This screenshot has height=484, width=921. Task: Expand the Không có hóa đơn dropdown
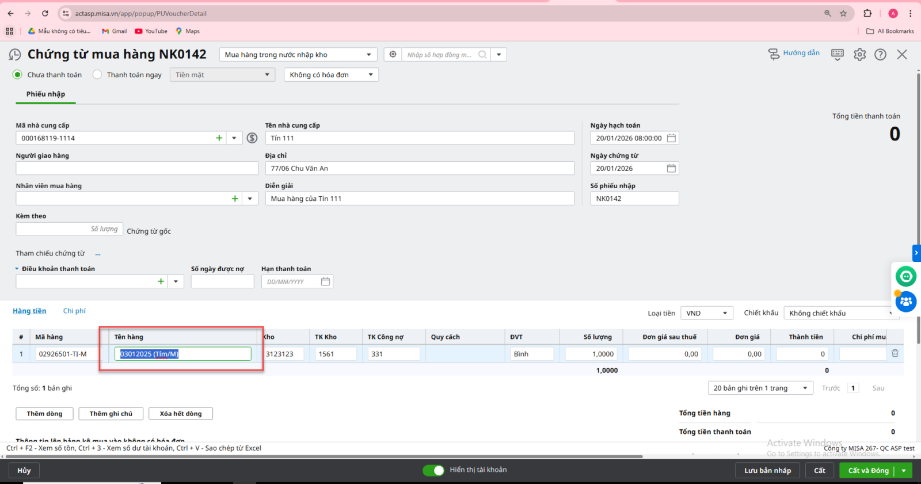(x=331, y=75)
